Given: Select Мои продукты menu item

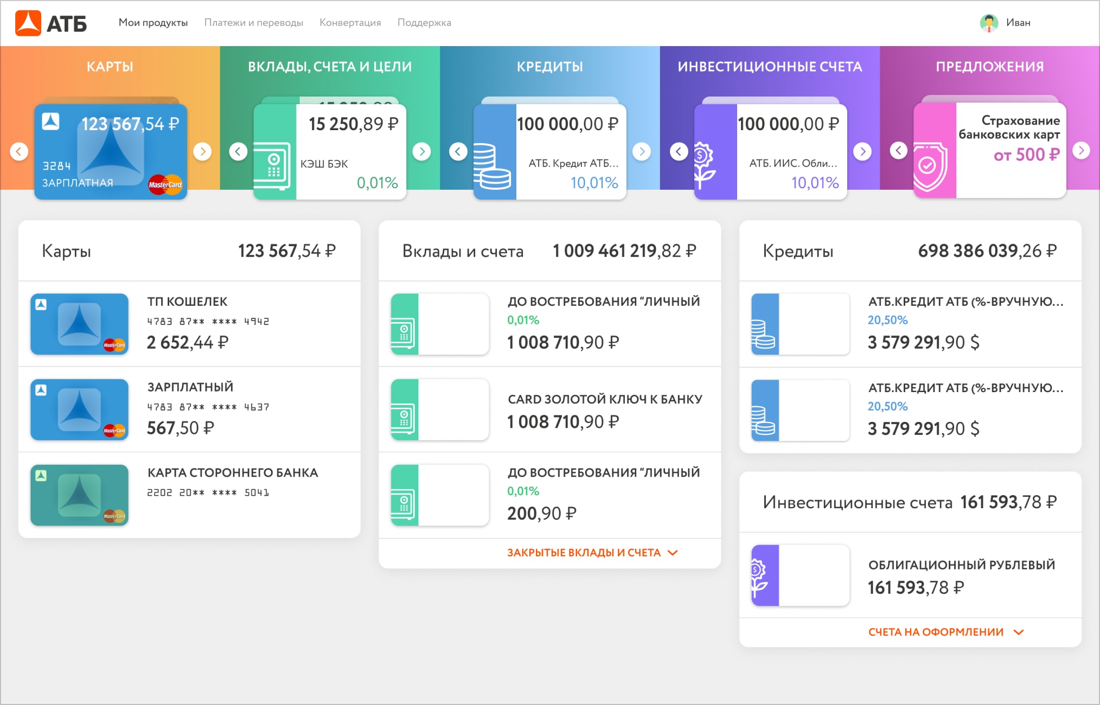Looking at the screenshot, I should pos(153,23).
